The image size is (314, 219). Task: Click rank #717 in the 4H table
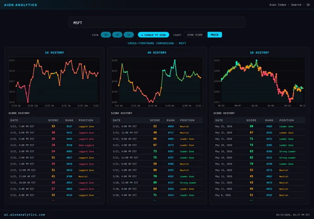171,133
